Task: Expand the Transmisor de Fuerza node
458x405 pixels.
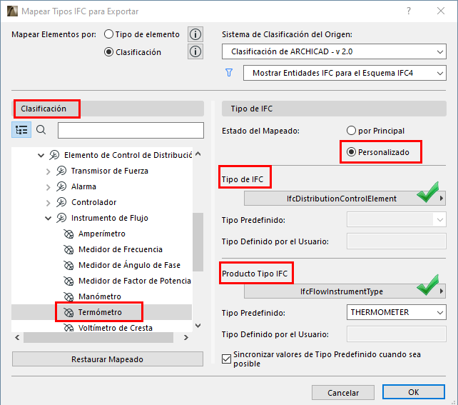Action: [49, 171]
